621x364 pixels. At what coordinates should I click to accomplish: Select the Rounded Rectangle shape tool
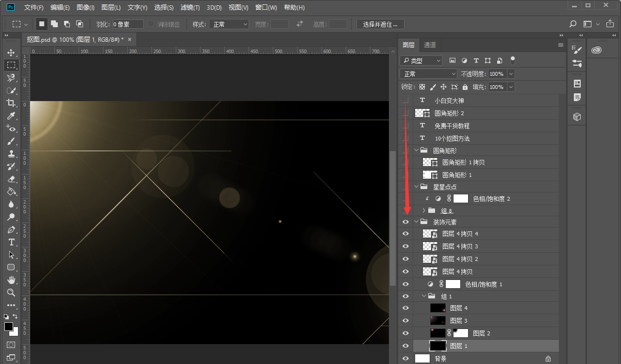[11, 267]
